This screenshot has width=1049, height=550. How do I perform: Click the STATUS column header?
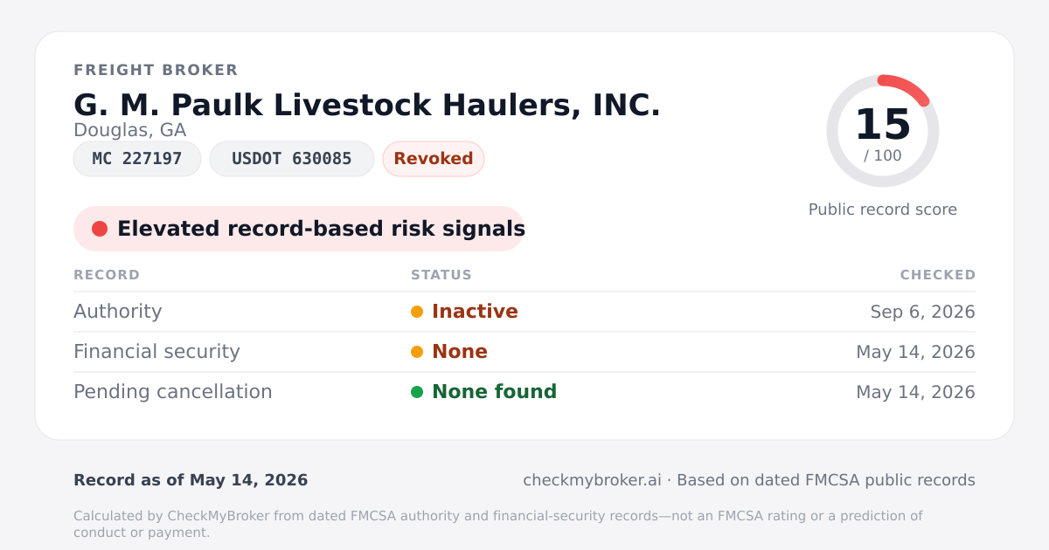pos(441,275)
